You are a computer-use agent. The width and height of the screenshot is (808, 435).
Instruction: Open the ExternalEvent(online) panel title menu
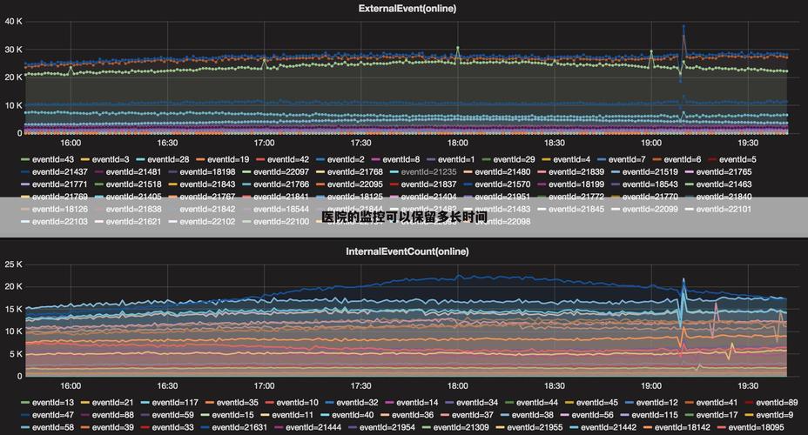(407, 9)
